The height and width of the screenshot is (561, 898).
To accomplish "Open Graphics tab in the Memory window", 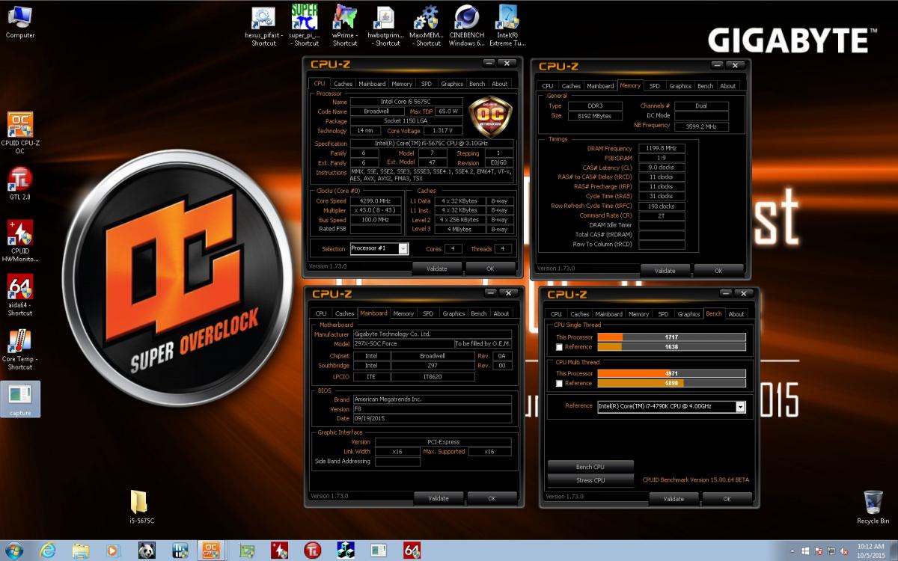I will 680,86.
